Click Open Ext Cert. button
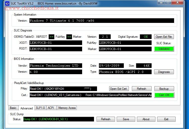The height and width of the screenshot is (129, 189). (x=119, y=89)
